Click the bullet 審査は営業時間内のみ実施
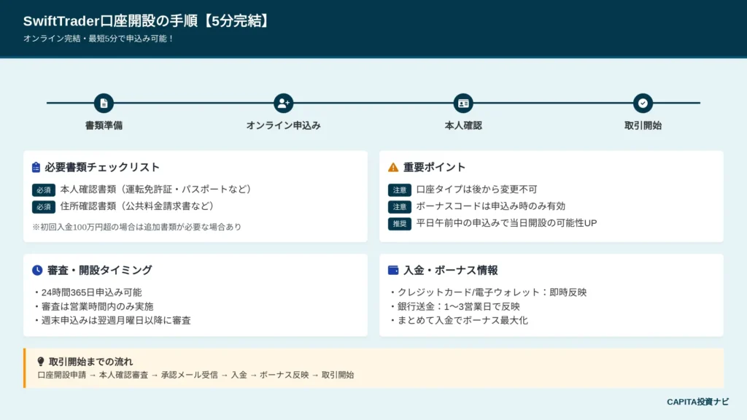 pos(93,306)
